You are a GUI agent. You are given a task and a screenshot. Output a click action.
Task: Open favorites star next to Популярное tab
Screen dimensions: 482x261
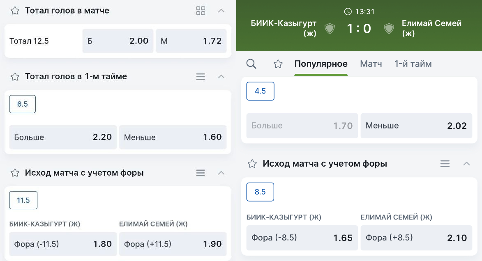[278, 64]
